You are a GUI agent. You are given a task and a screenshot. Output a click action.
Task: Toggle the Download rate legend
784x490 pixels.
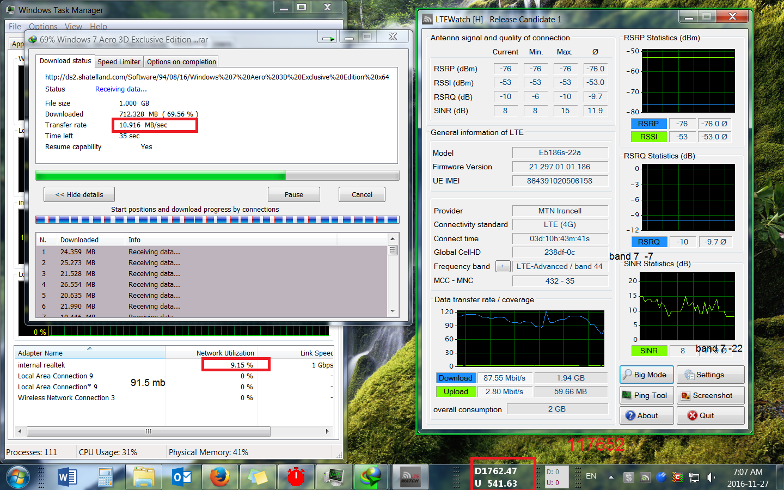click(456, 378)
